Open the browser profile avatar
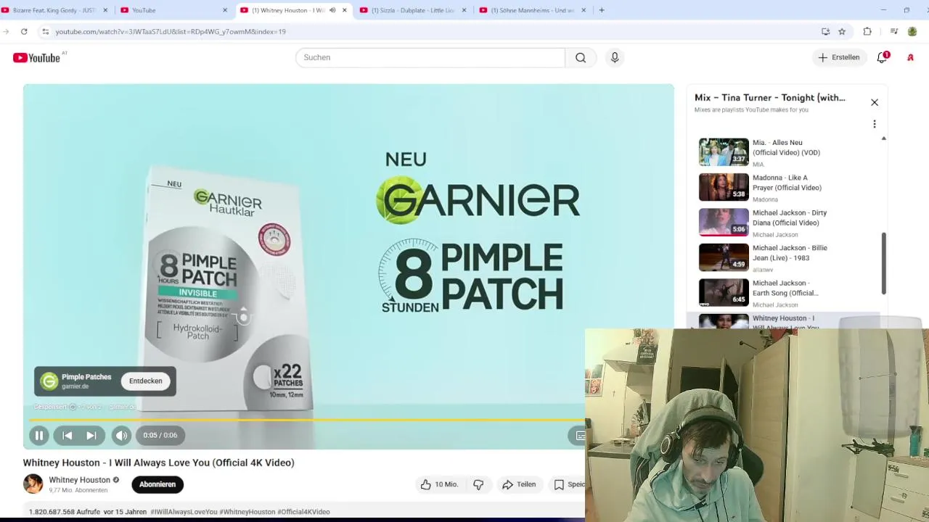The image size is (929, 522). pyautogui.click(x=912, y=32)
